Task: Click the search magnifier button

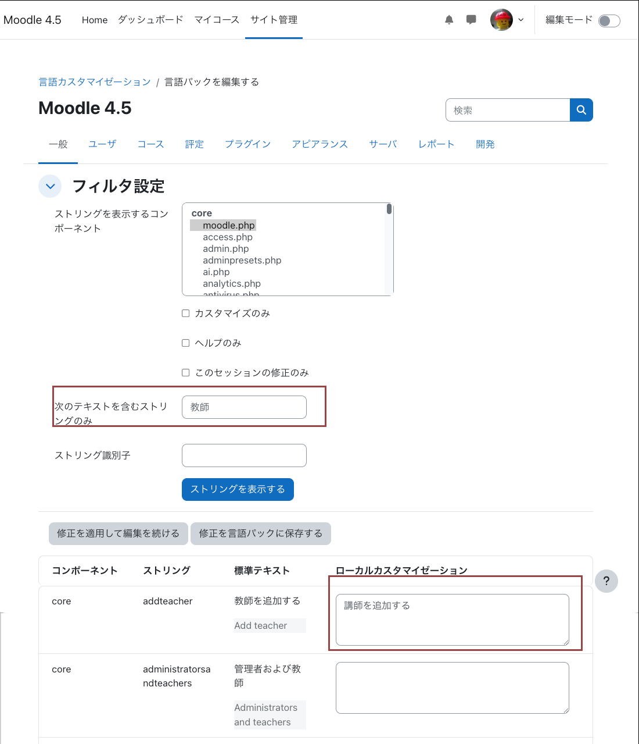Action: coord(581,110)
